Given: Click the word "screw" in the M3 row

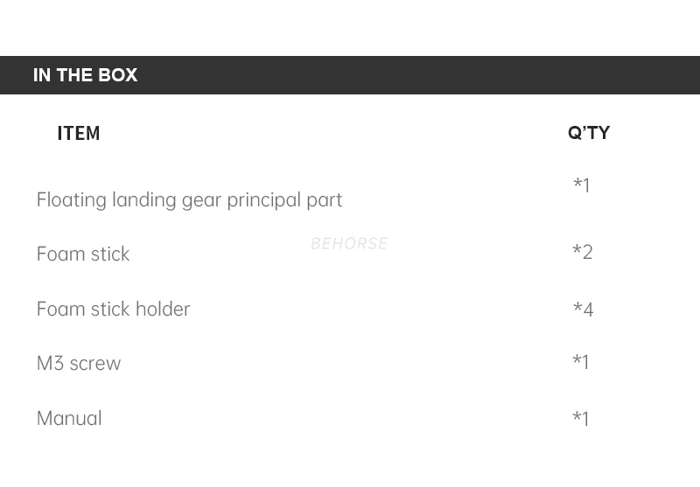Looking at the screenshot, I should point(94,364).
